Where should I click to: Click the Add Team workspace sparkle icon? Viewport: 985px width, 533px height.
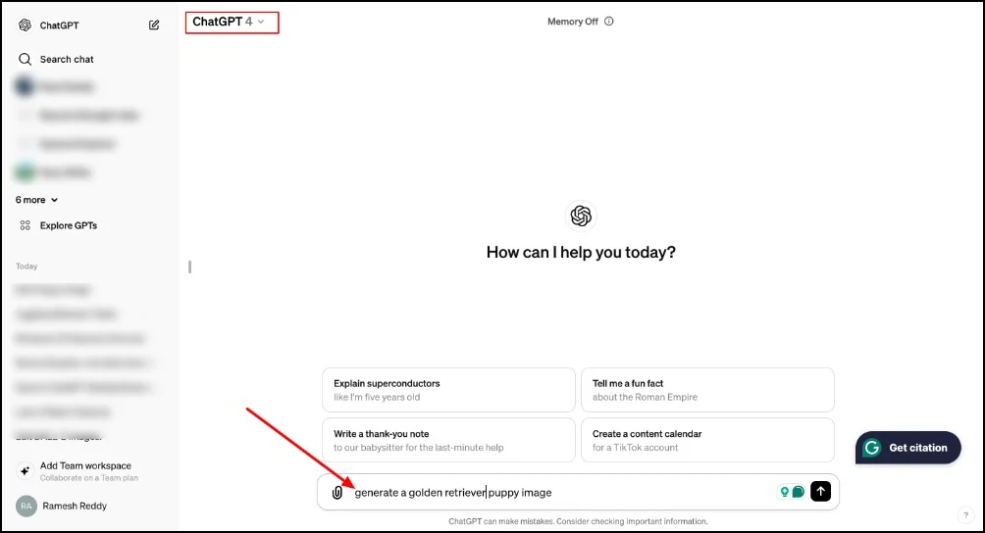pos(26,471)
